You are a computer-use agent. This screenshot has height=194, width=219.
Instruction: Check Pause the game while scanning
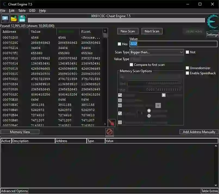[120, 122]
